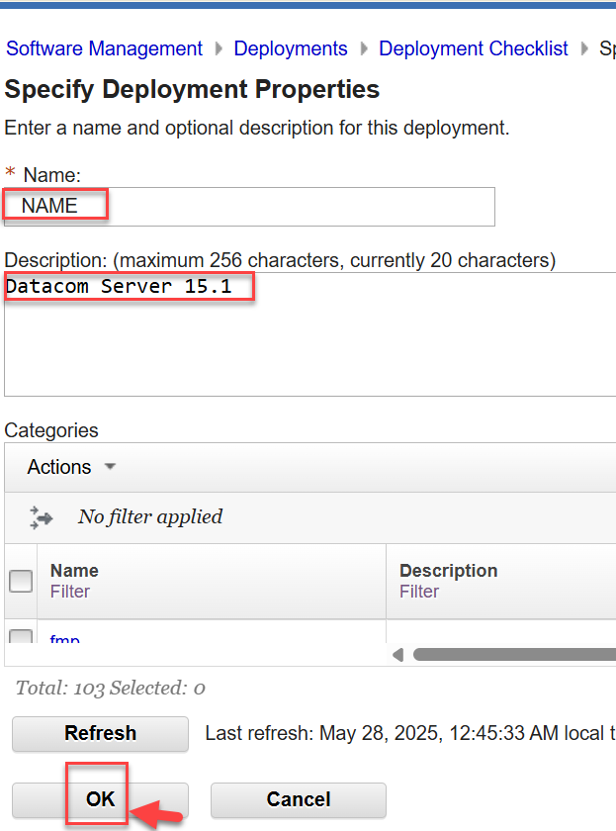The width and height of the screenshot is (616, 831).
Task: Confirm with the OK button
Action: coord(100,799)
